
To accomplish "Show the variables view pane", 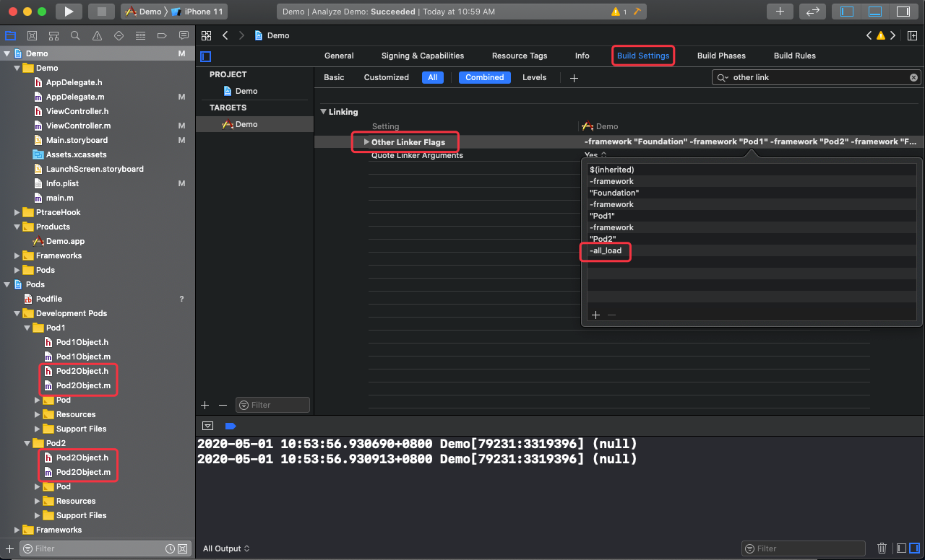I will click(900, 548).
